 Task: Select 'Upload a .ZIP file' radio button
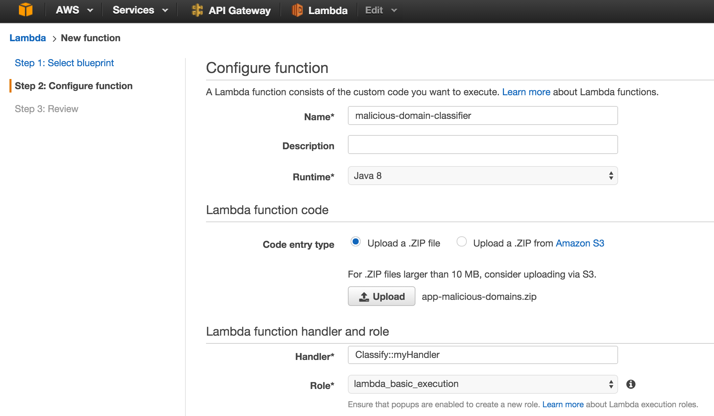pyautogui.click(x=355, y=242)
